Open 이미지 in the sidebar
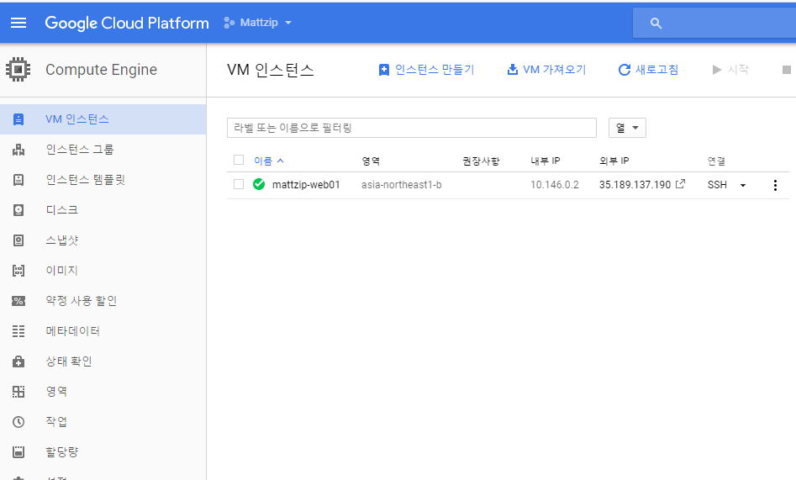Image resolution: width=796 pixels, height=480 pixels. (x=103, y=271)
